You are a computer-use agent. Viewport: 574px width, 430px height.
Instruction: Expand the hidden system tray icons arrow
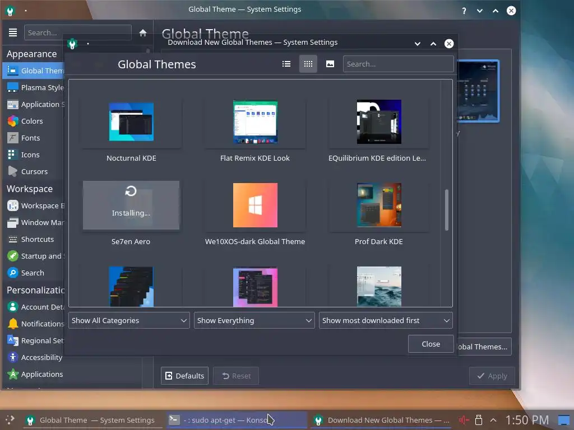coord(493,420)
